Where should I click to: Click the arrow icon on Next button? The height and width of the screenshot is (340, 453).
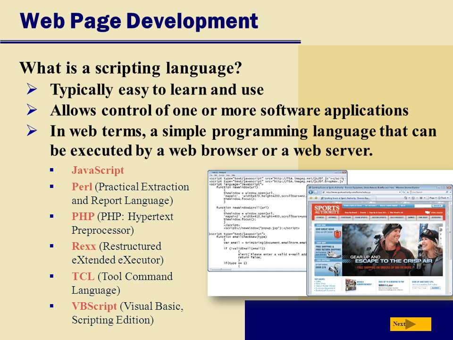(x=410, y=324)
